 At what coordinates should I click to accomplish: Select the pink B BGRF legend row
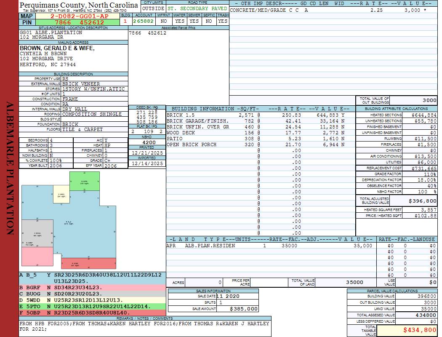pyautogui.click(x=91, y=287)
